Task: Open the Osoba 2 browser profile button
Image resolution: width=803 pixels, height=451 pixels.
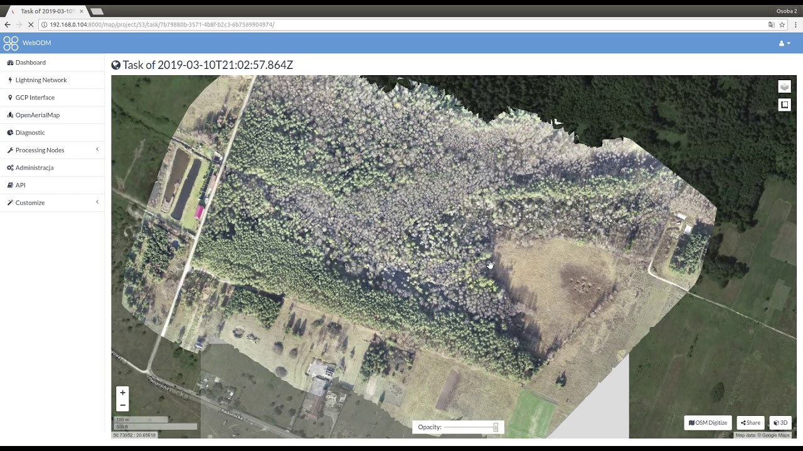Action: 787,11
